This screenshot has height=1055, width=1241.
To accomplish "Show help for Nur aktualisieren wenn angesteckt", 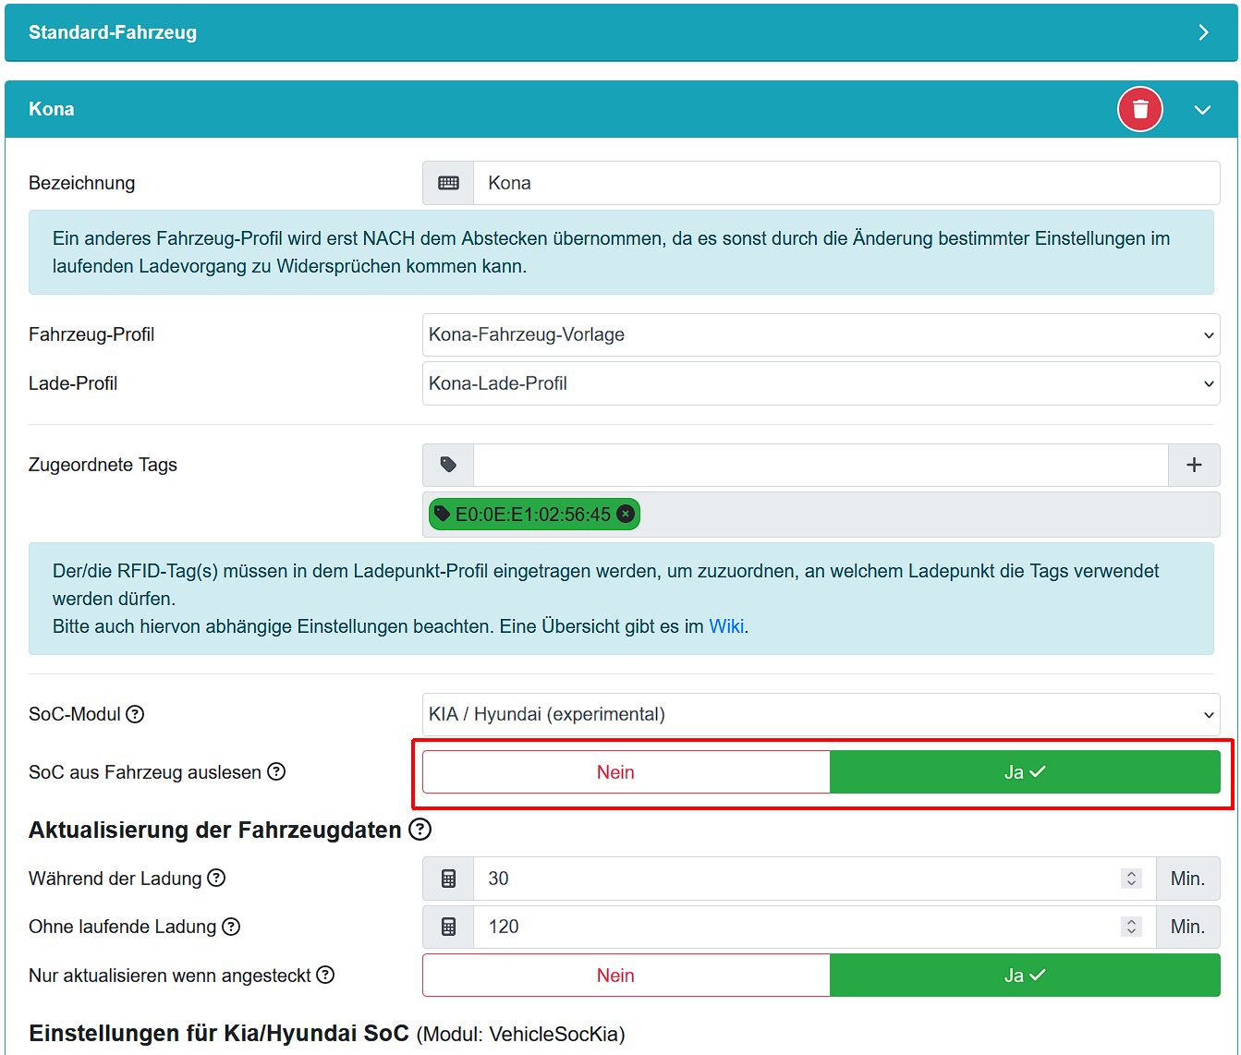I will (325, 975).
